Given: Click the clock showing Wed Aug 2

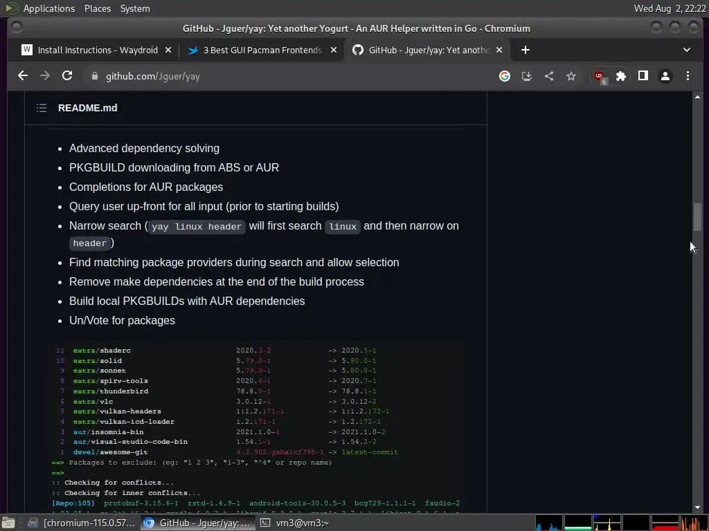Looking at the screenshot, I should click(670, 8).
